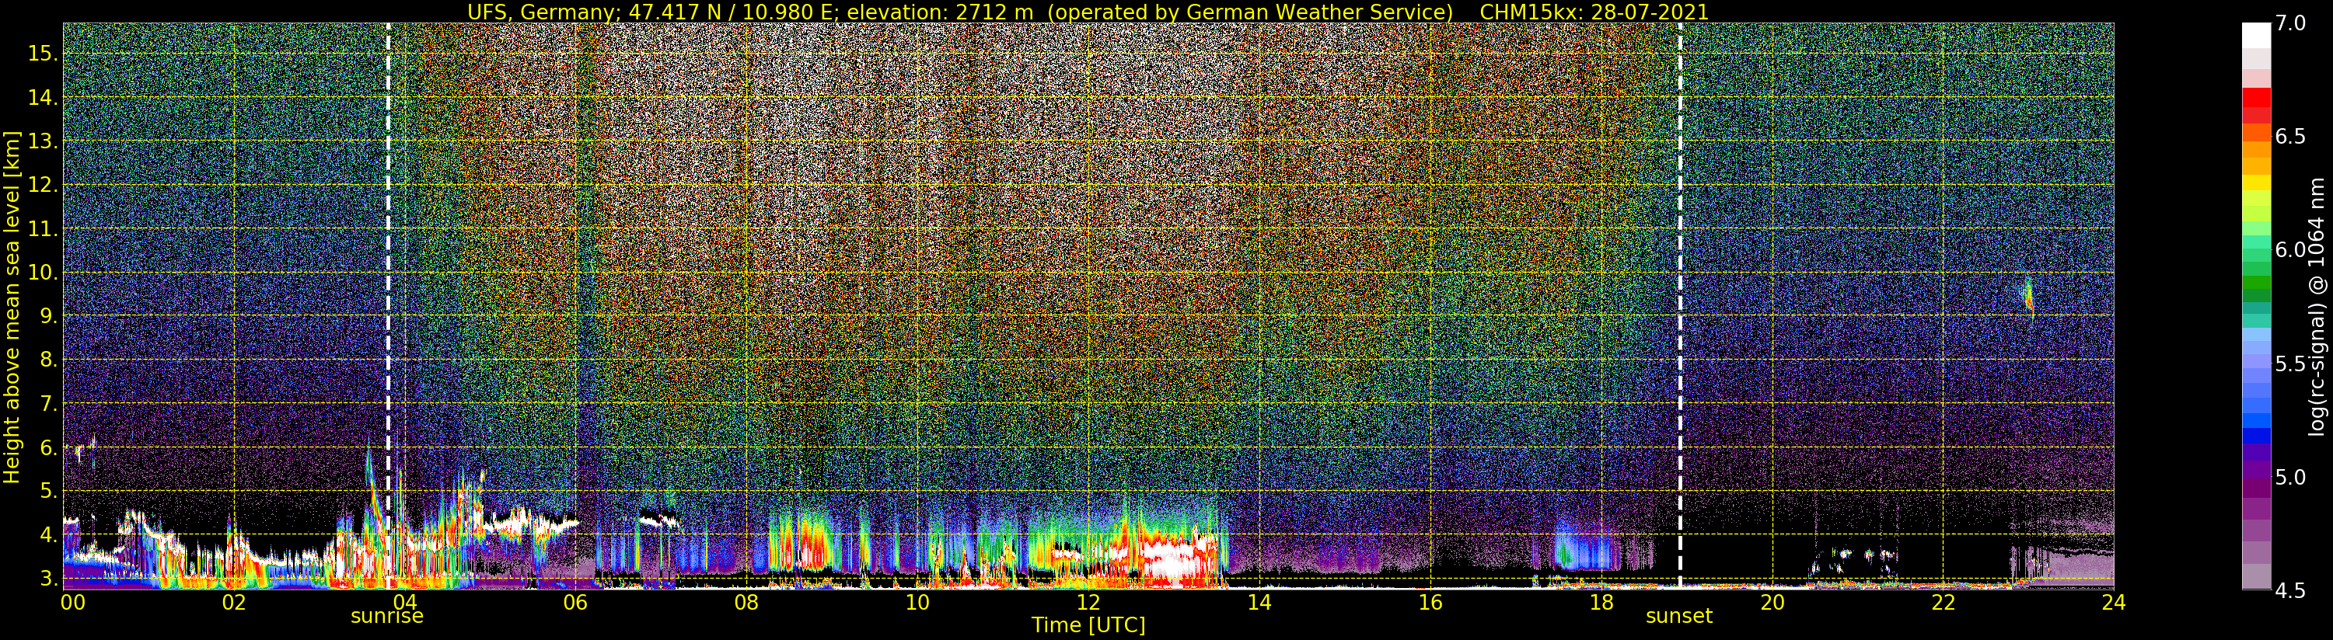This screenshot has width=2333, height=640.
Task: Click the "14" tick on the time axis
Action: coord(1259,602)
